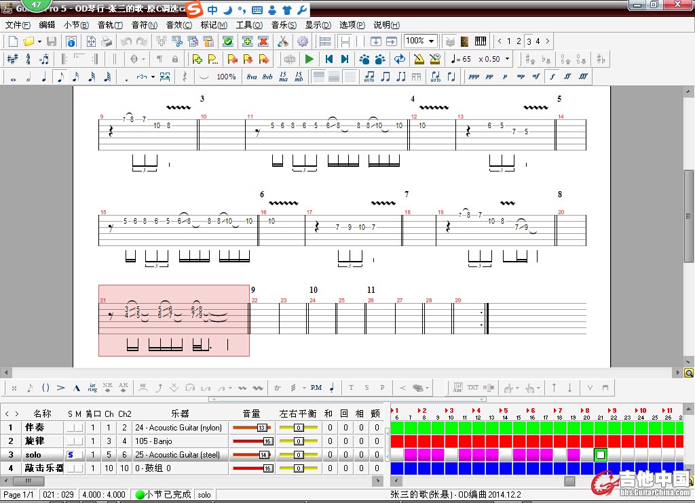Click key signature sharps icon
The image size is (695, 503).
(12, 59)
